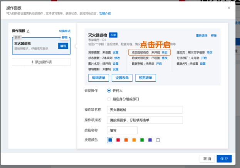Click 开启 next to 添加后续动态
Viewport: 240px width, 168px height.
[x=164, y=52]
